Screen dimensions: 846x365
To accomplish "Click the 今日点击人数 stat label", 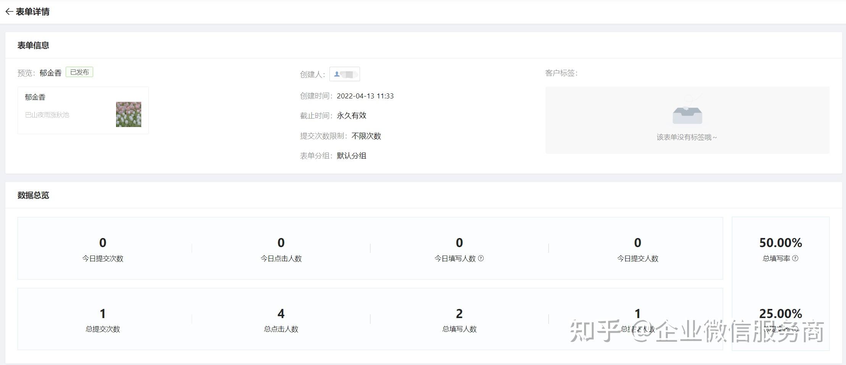I will click(281, 259).
